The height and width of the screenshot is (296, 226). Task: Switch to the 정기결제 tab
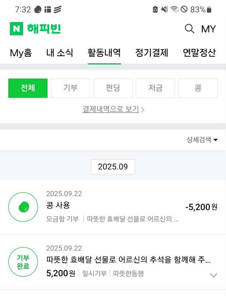point(151,53)
